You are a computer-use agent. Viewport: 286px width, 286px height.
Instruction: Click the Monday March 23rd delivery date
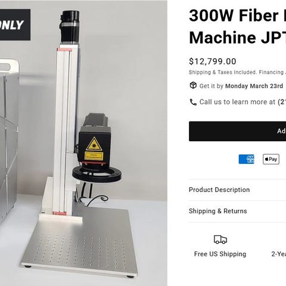click(254, 86)
